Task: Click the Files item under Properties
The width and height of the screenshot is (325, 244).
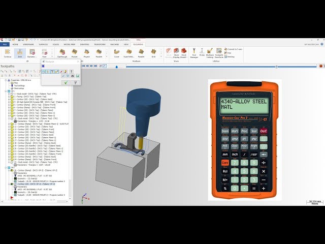Action: pyautogui.click(x=16, y=83)
